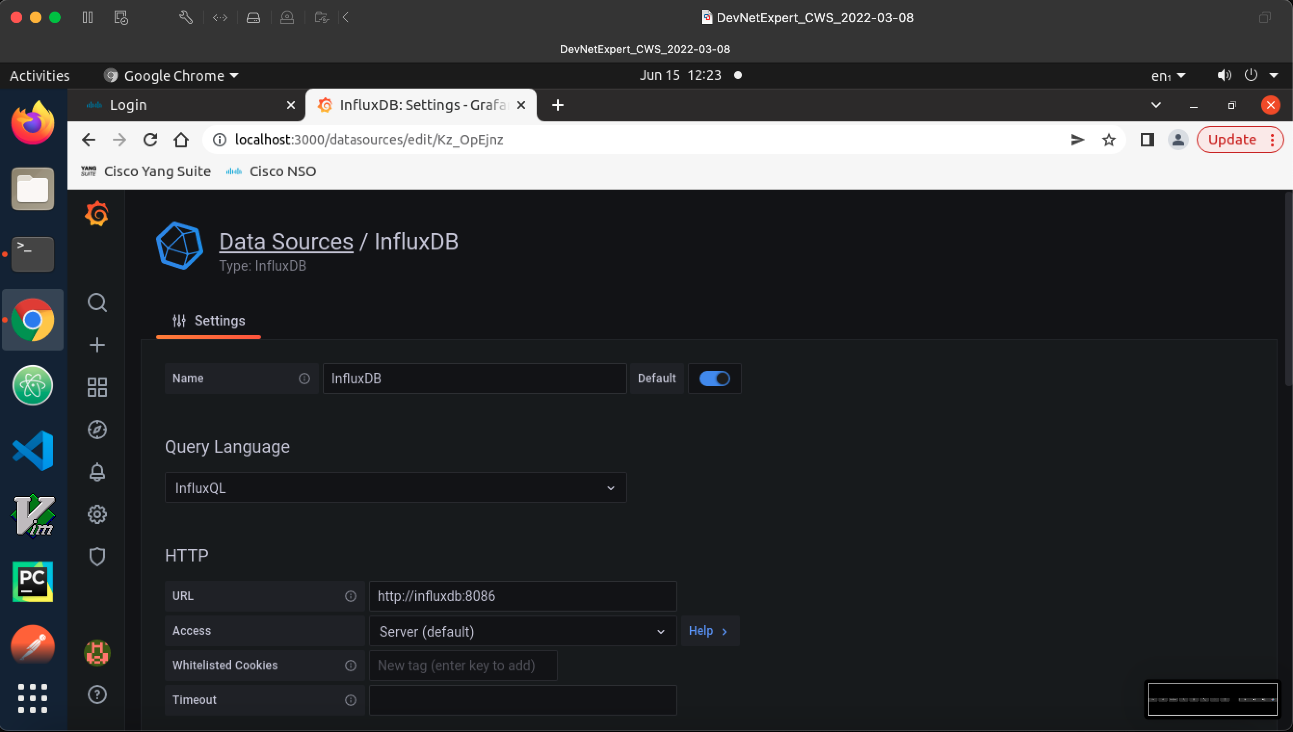Enable the Default toggle for InfluxDB
The height and width of the screenshot is (732, 1293).
coord(714,378)
